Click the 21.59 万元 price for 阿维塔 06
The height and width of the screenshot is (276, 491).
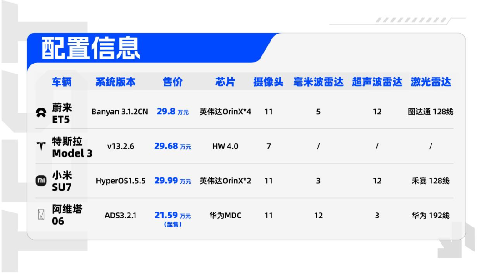click(x=173, y=216)
